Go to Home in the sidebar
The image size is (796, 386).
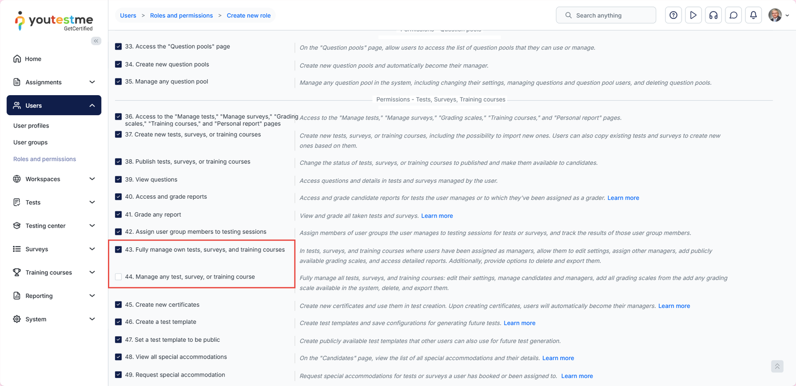tap(33, 59)
